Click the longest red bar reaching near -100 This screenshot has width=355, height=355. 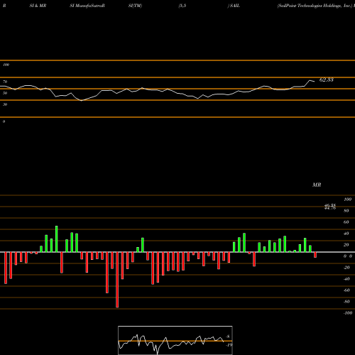117,280
